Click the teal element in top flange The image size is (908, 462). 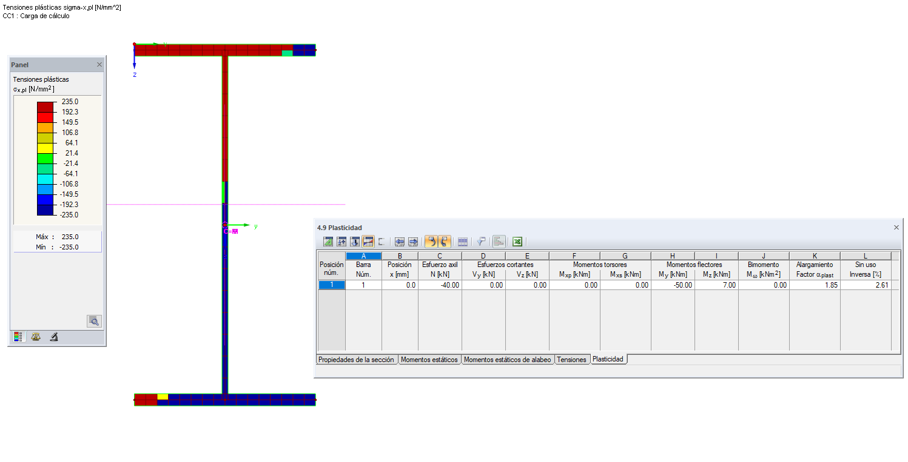(288, 53)
